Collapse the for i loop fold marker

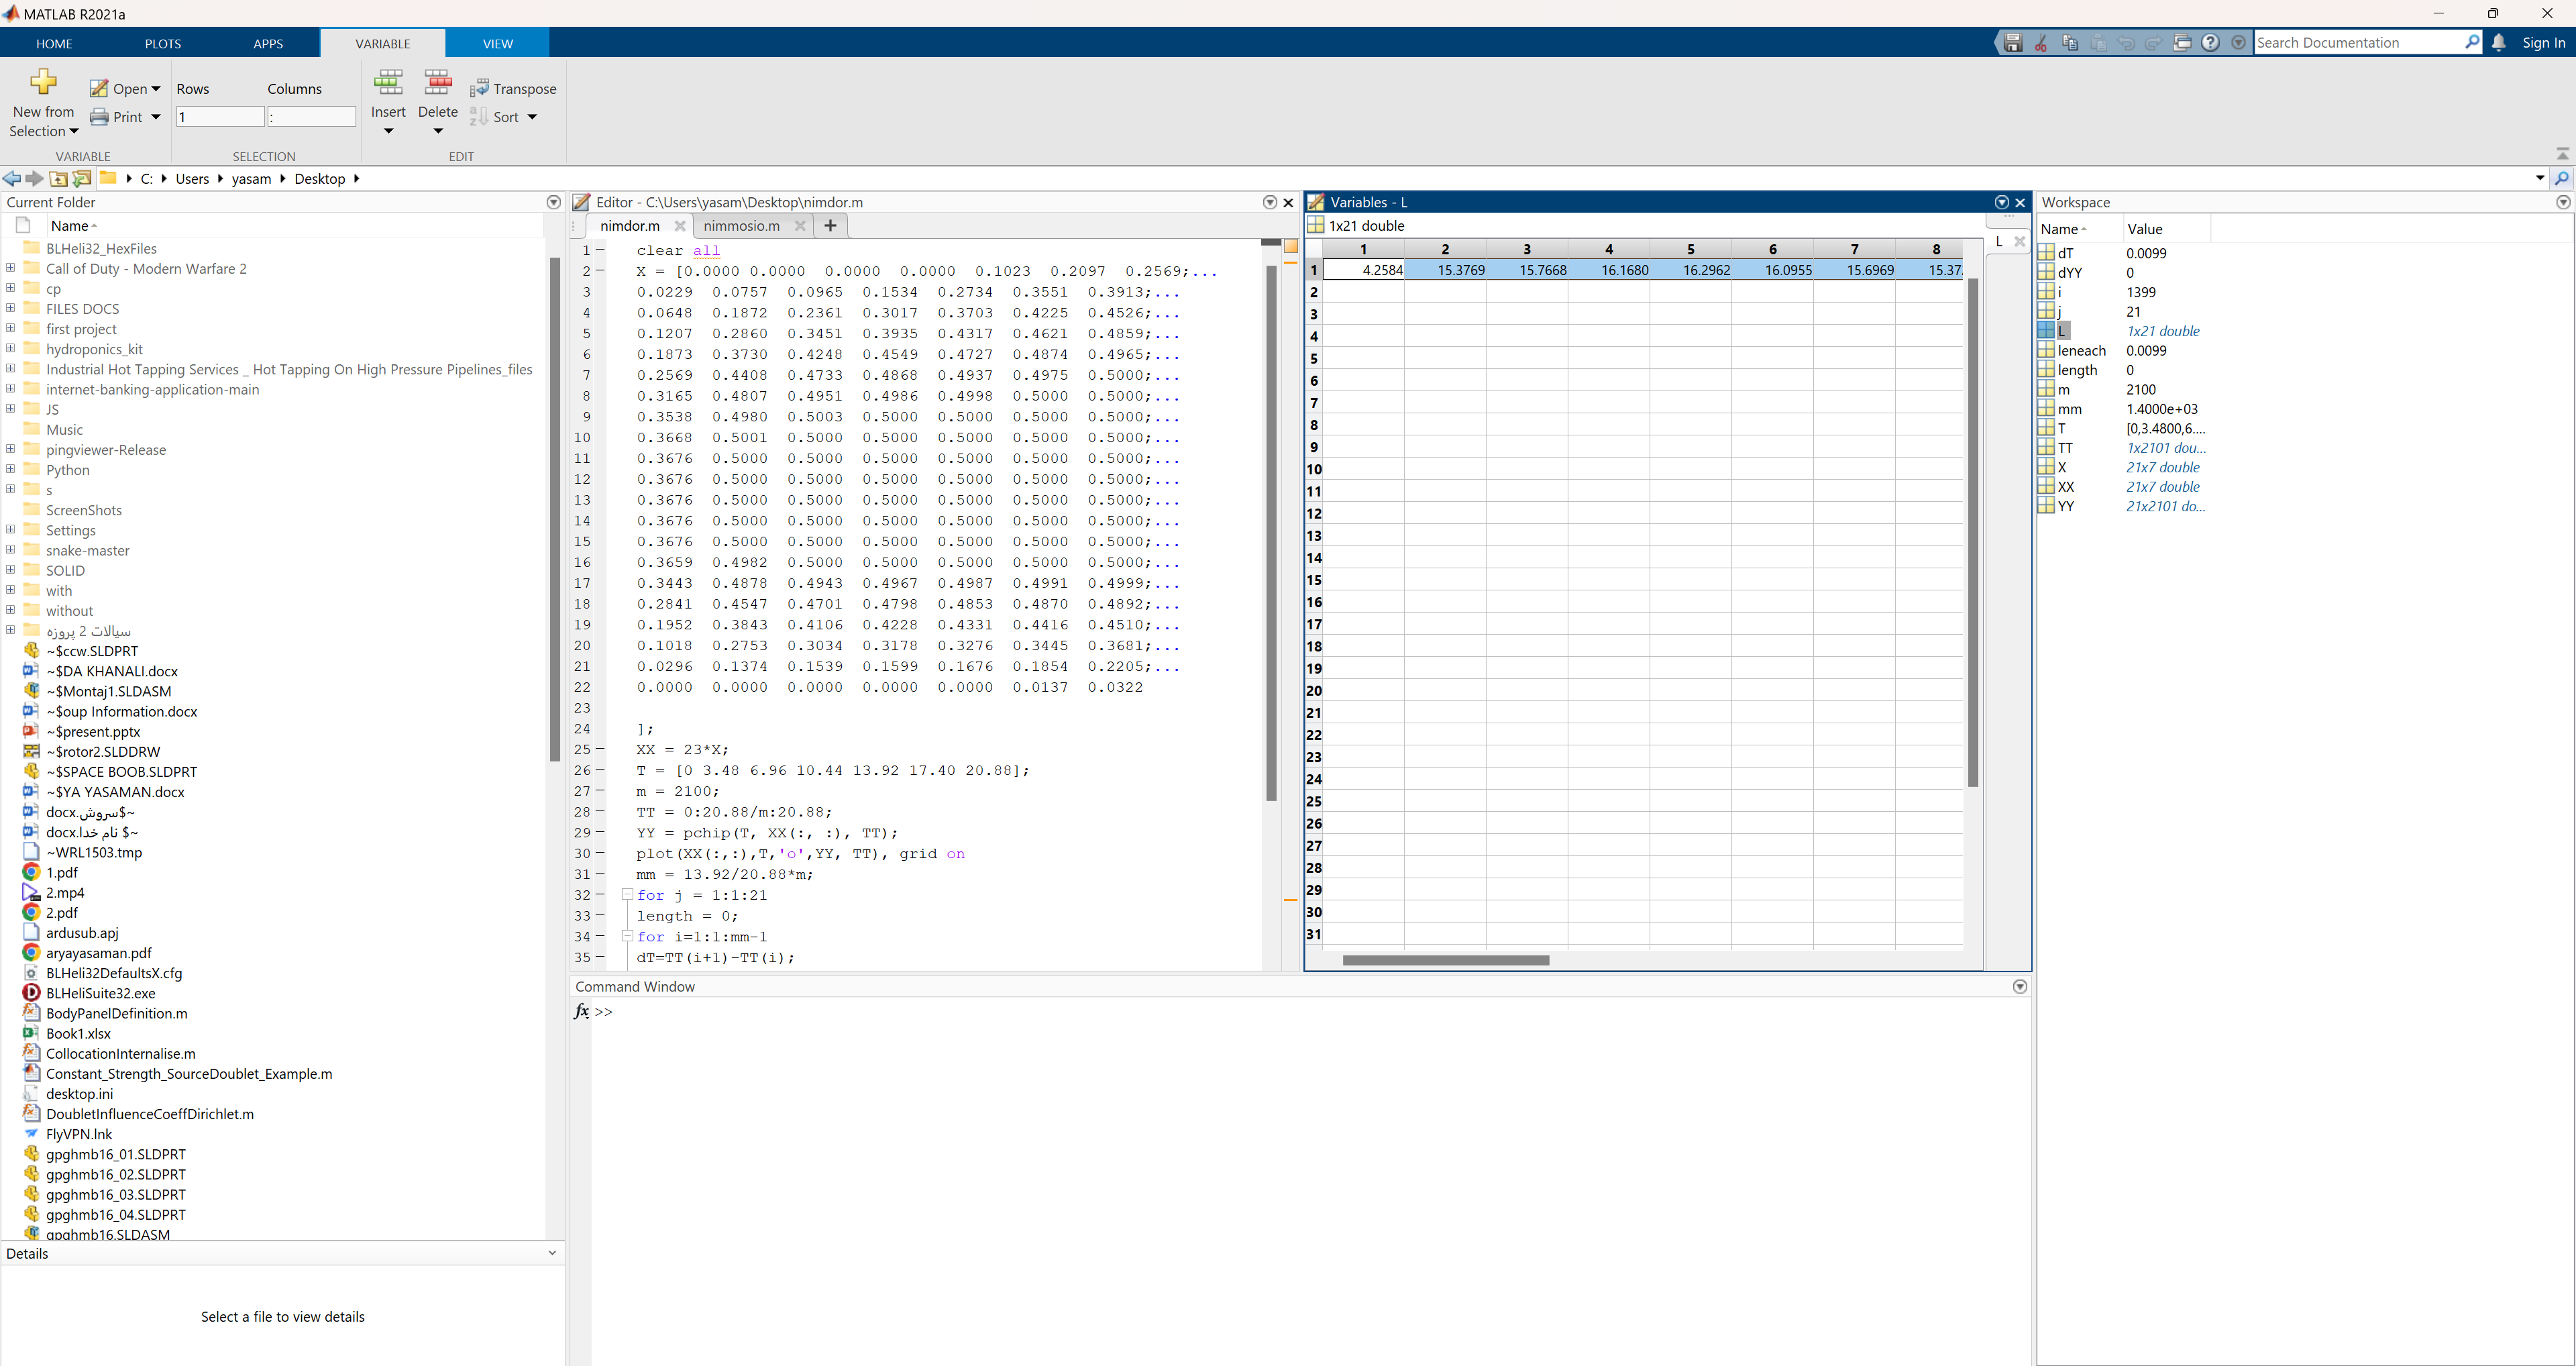pos(627,937)
